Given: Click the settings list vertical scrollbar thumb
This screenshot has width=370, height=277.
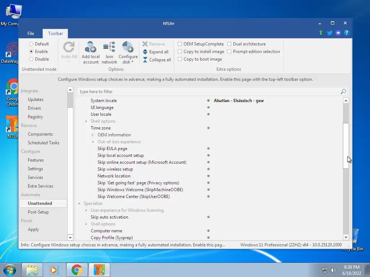Looking at the screenshot, I should pyautogui.click(x=346, y=146).
